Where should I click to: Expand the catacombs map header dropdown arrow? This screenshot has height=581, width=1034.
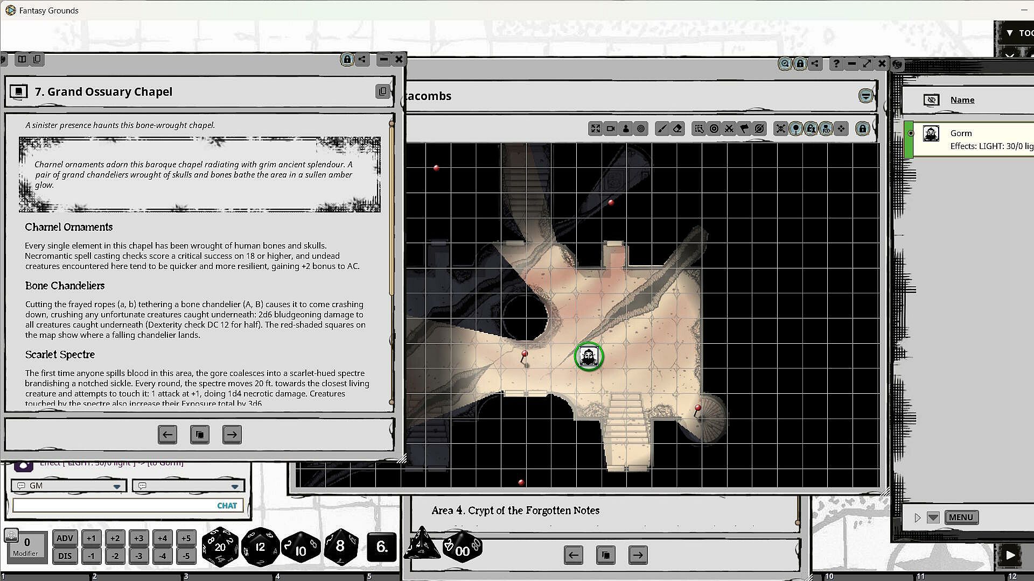click(865, 96)
